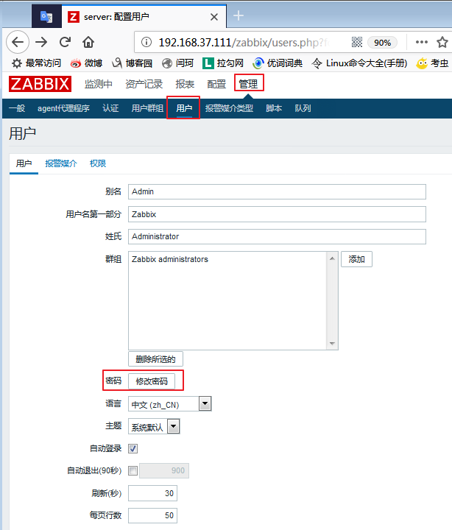The height and width of the screenshot is (530, 452).
Task: Go to the 脚本 submenu
Action: pyautogui.click(x=274, y=108)
